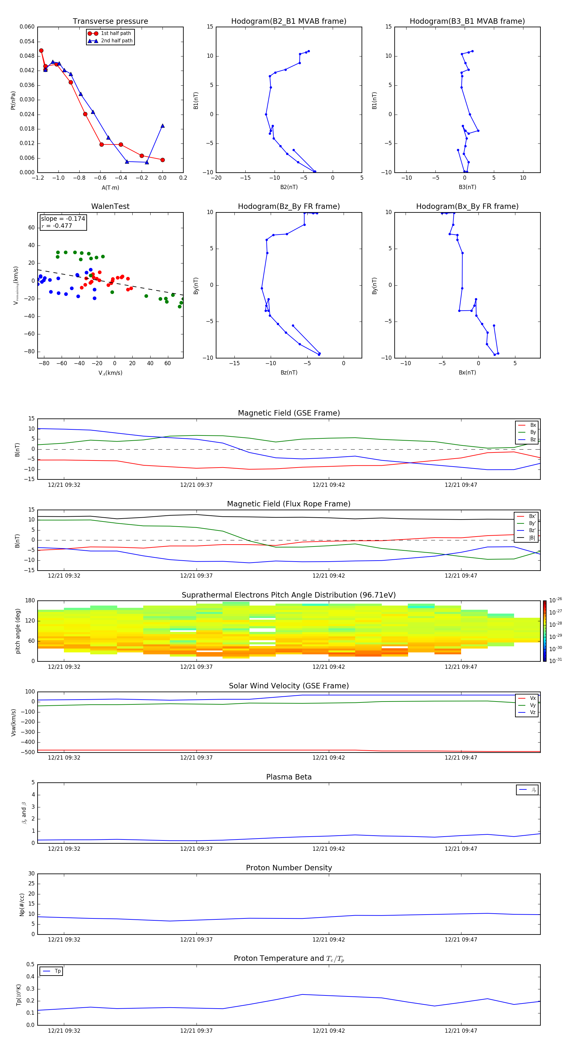Image resolution: width=578 pixels, height=1059 pixels.
Task: Click the Vz entry in solar wind legend
Action: pos(532,712)
